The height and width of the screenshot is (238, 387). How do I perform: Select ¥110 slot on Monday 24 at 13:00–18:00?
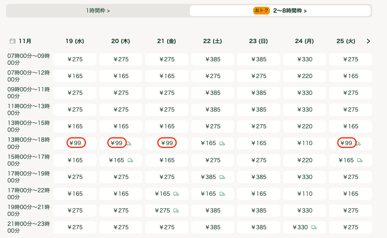pyautogui.click(x=304, y=143)
